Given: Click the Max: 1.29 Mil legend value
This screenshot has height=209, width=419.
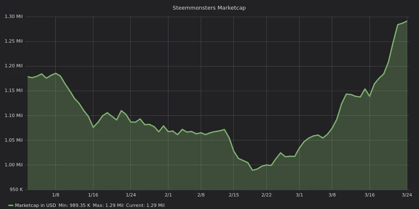Looking at the screenshot, I should [108, 205].
